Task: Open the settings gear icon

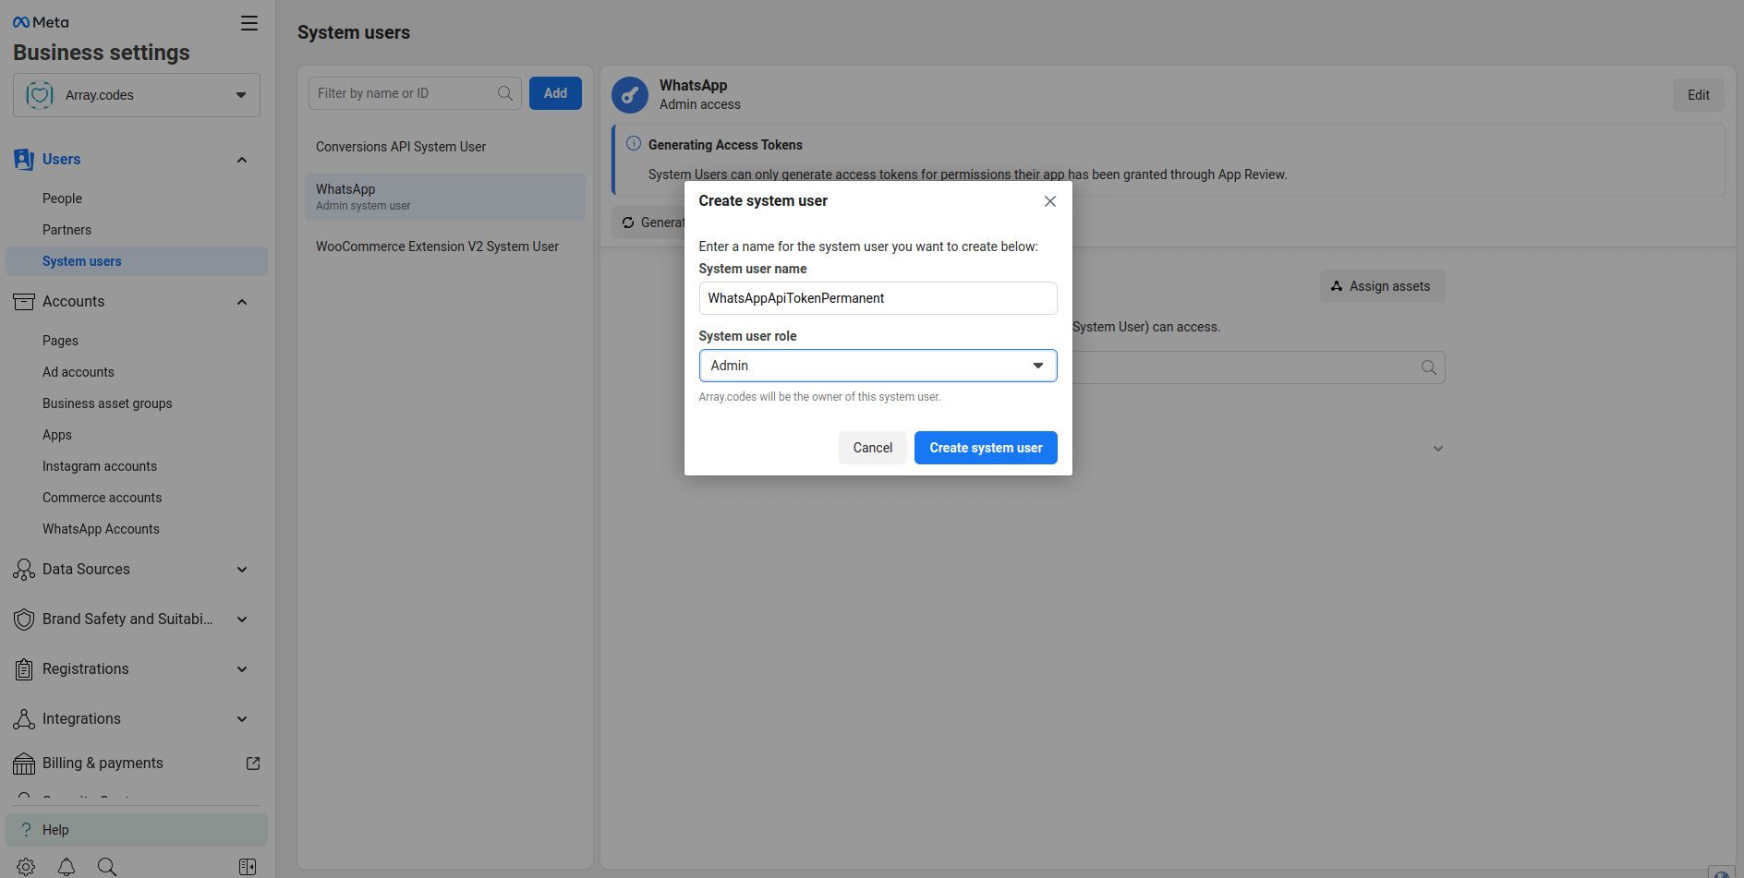Action: click(x=25, y=866)
